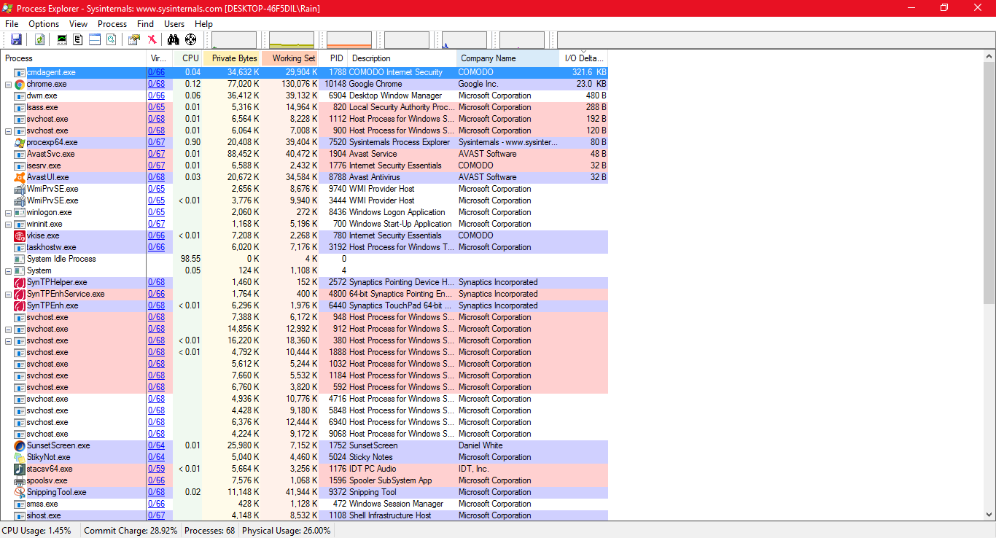996x538 pixels.
Task: Open the Users menu
Action: pyautogui.click(x=174, y=24)
